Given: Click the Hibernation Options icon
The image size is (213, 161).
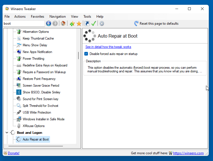Looking at the screenshot, I should coord(19,32).
